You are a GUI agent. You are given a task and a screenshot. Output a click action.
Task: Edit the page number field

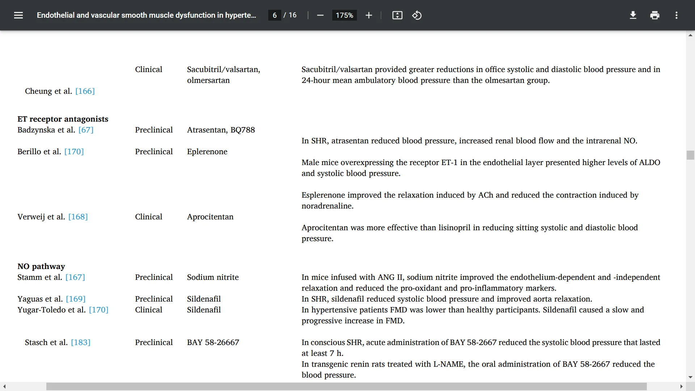(275, 15)
